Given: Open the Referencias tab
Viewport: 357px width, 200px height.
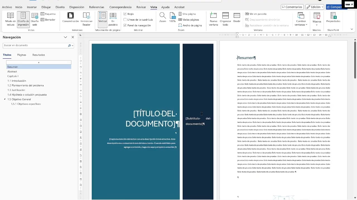Looking at the screenshot, I should tap(97, 7).
